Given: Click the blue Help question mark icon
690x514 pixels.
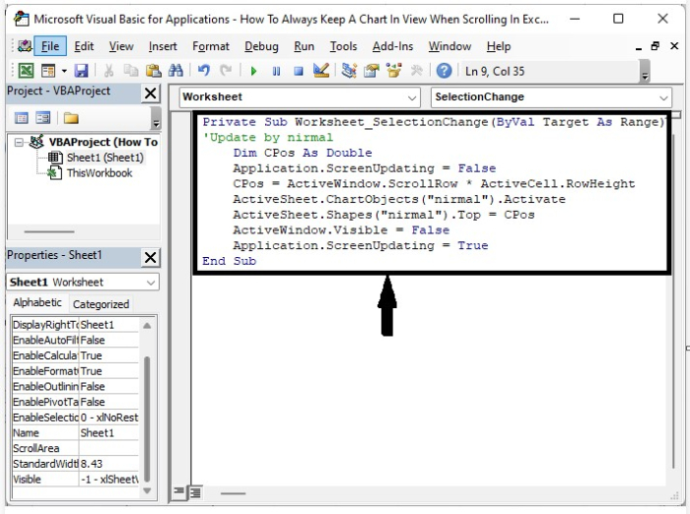Looking at the screenshot, I should [x=444, y=71].
